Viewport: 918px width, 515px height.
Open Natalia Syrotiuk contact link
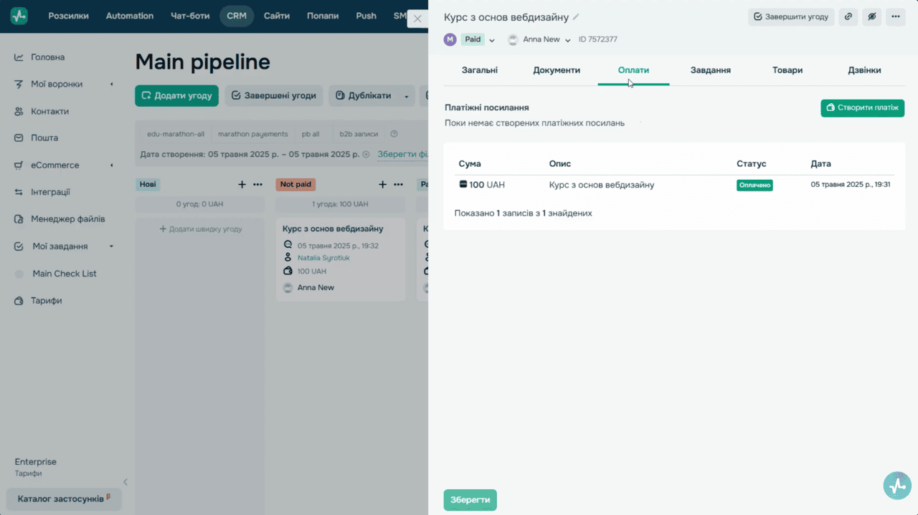(323, 258)
